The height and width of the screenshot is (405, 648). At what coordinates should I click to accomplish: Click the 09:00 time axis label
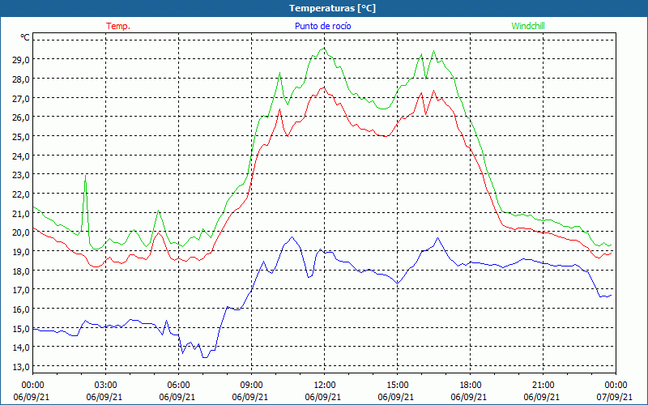(251, 386)
